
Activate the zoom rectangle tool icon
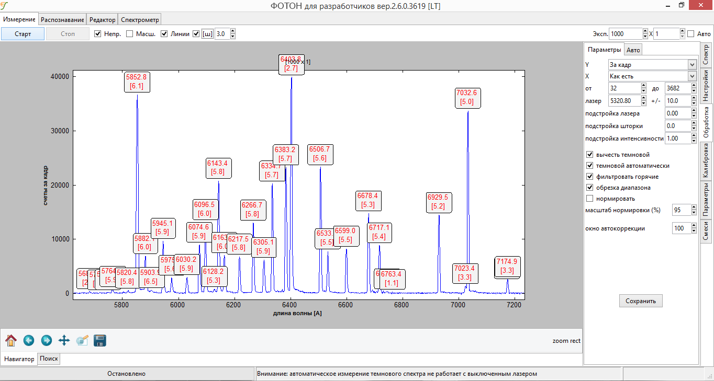pyautogui.click(x=82, y=341)
